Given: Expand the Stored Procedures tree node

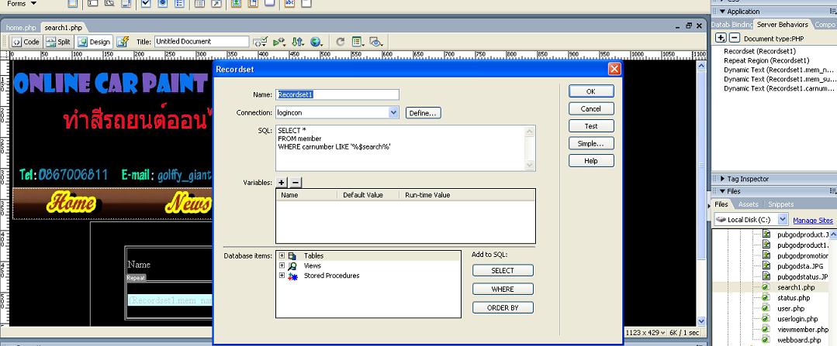Looking at the screenshot, I should coord(282,276).
